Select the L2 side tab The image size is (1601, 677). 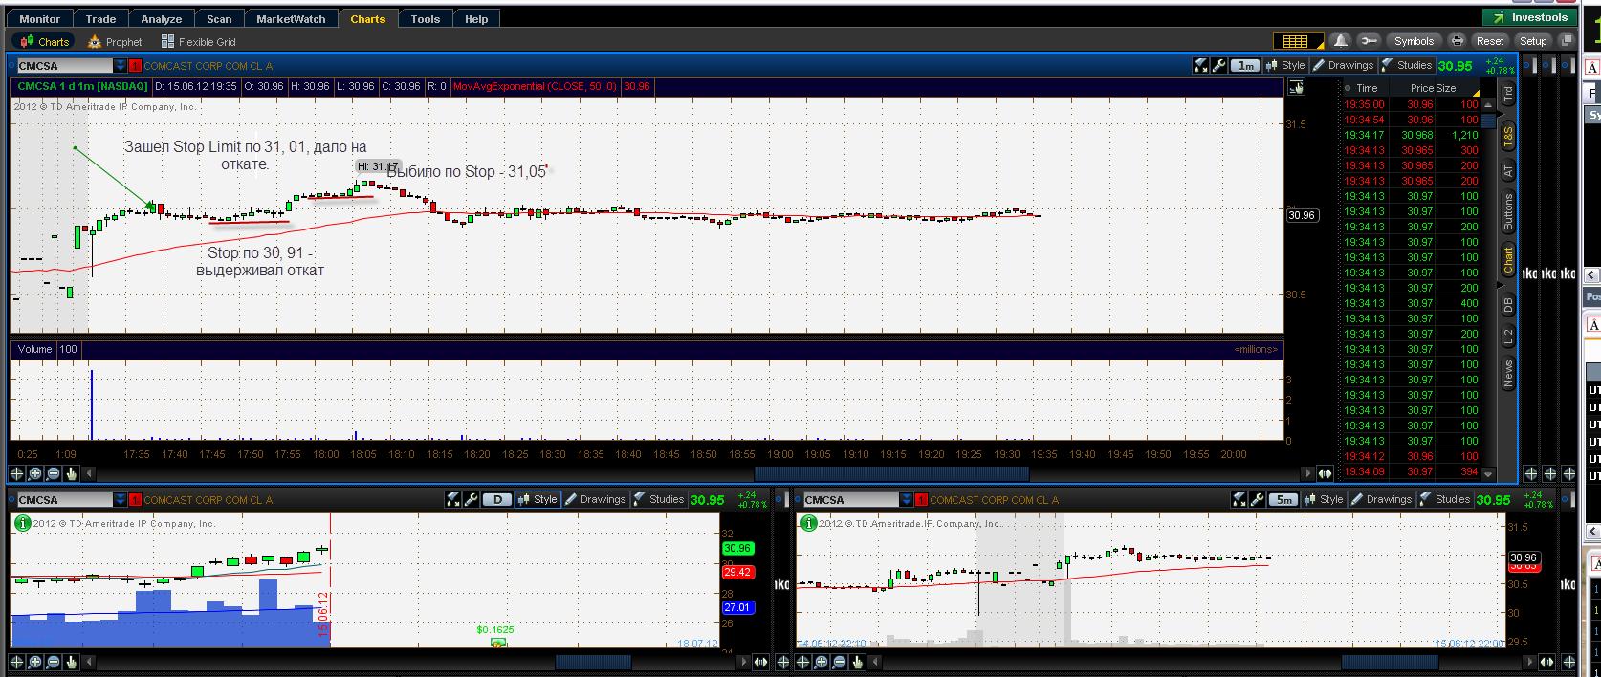tap(1508, 336)
